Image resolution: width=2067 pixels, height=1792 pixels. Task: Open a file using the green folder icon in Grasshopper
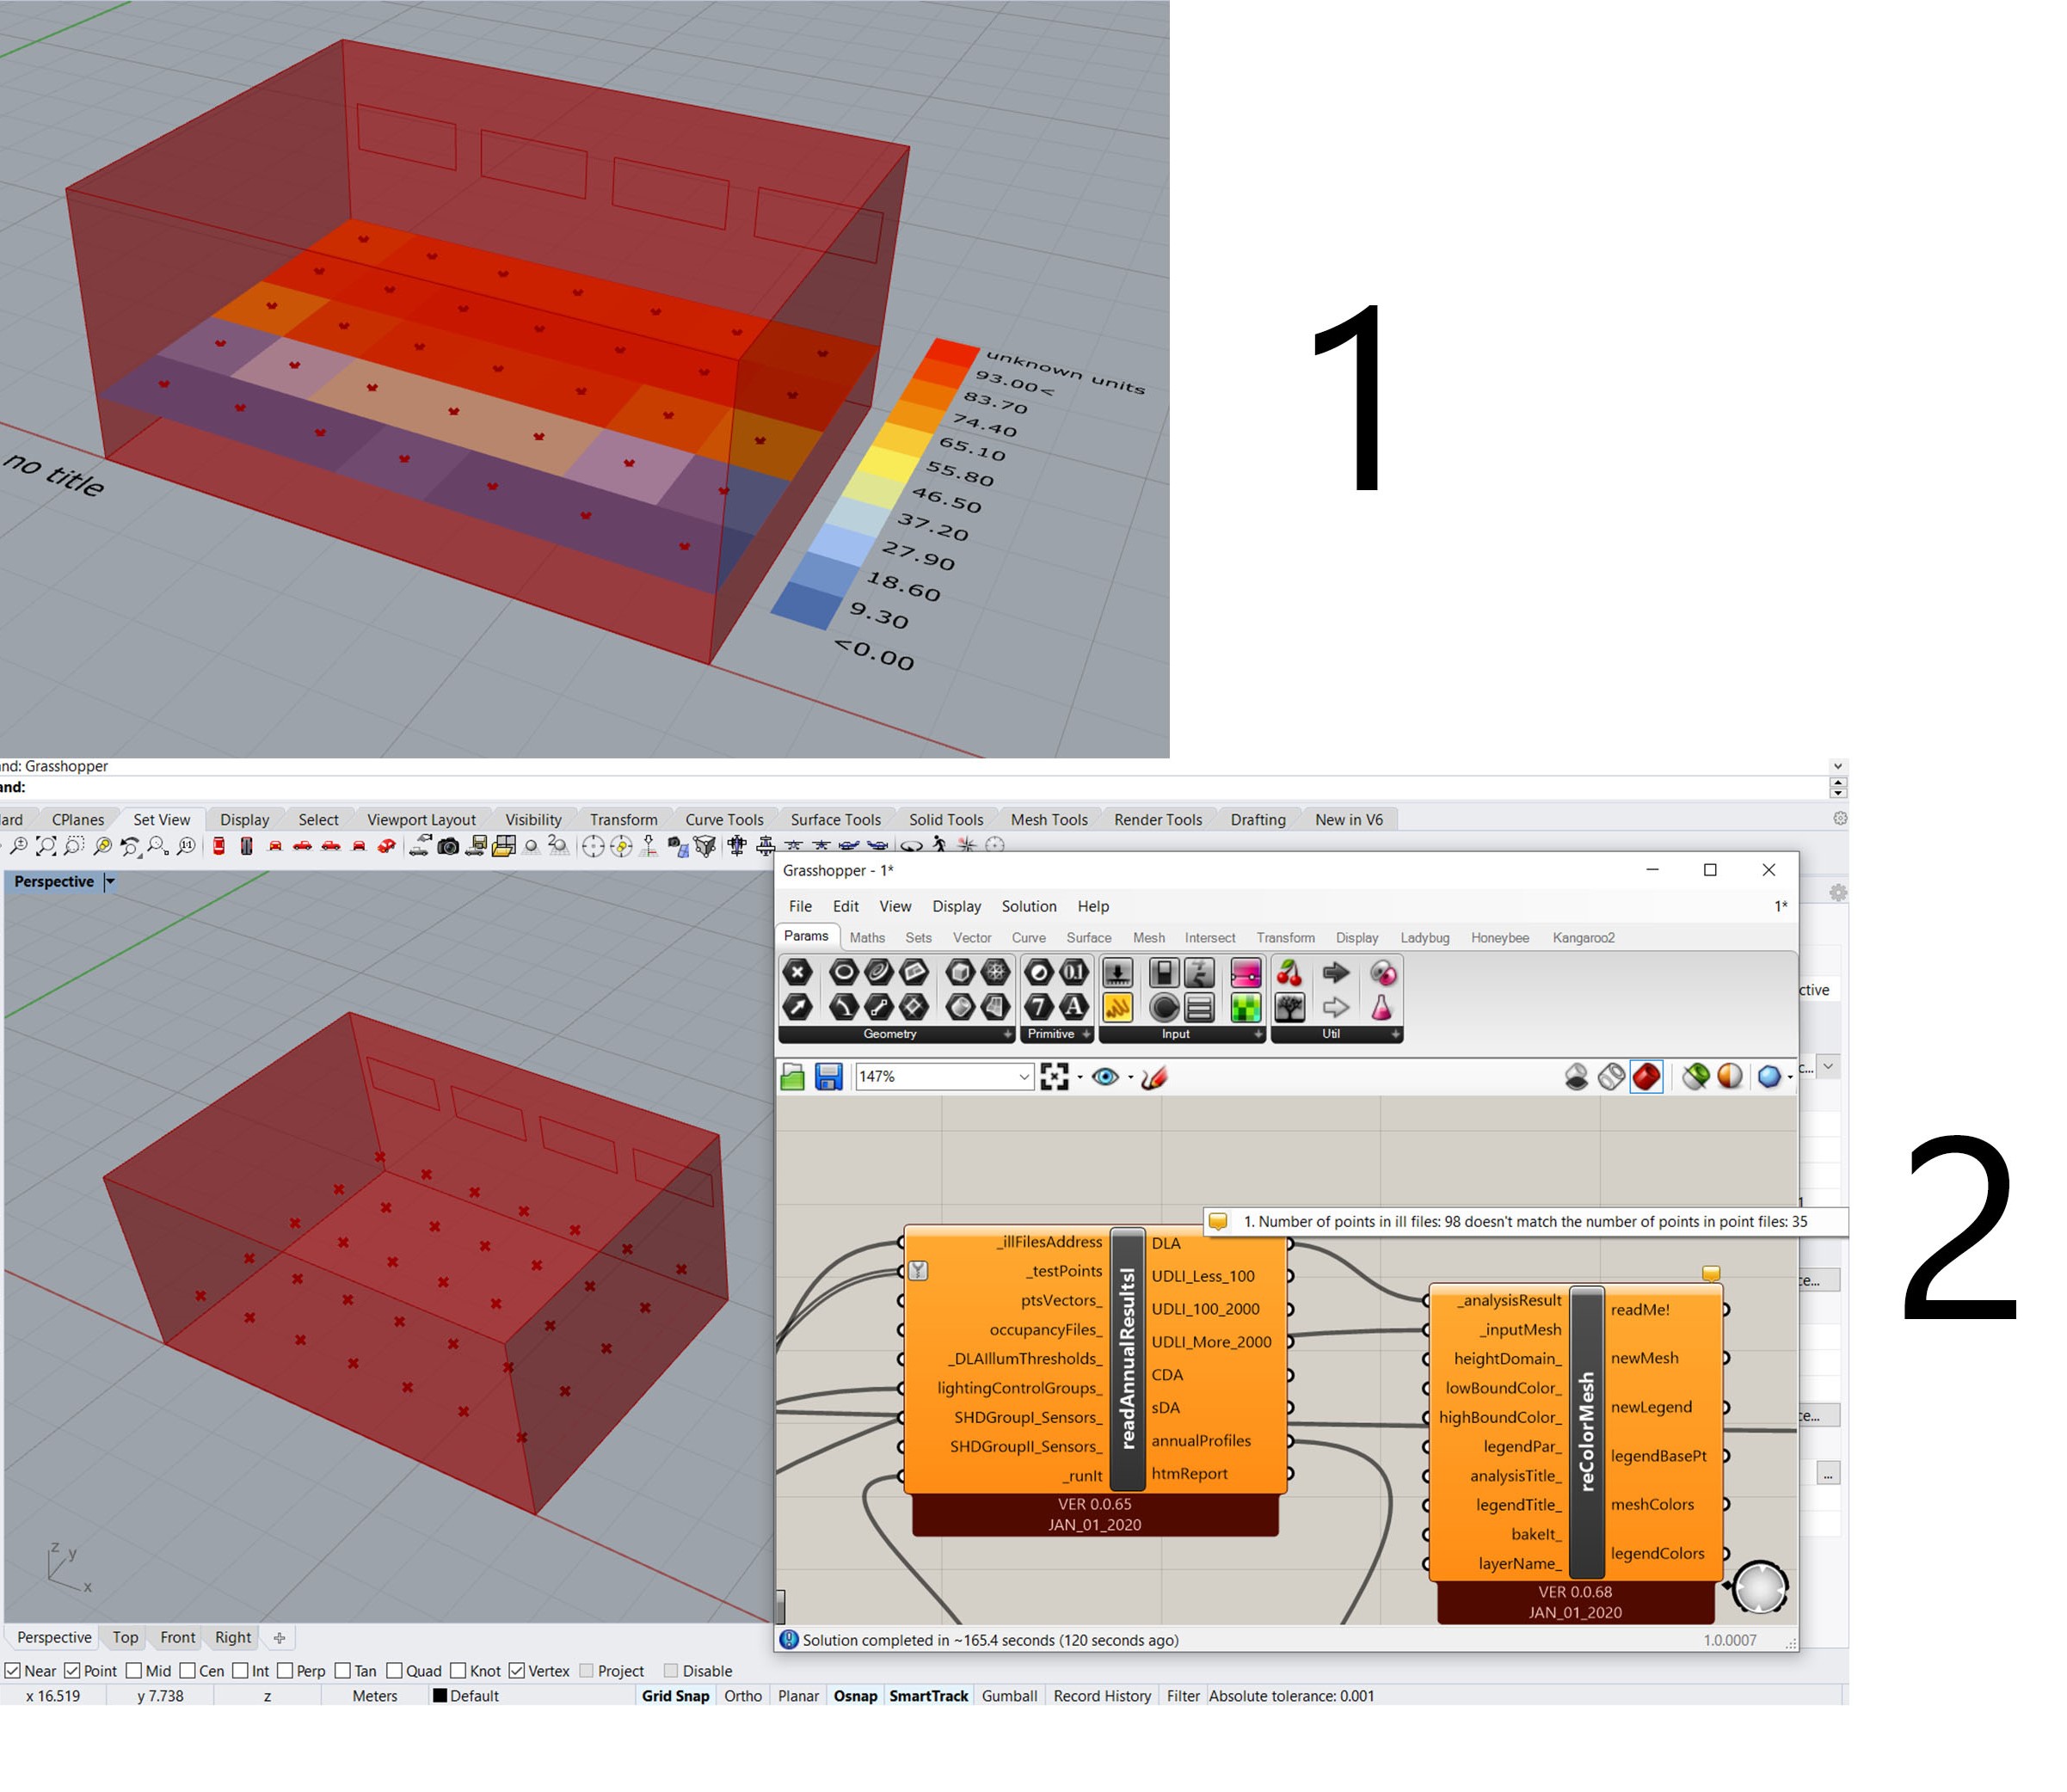[792, 1077]
